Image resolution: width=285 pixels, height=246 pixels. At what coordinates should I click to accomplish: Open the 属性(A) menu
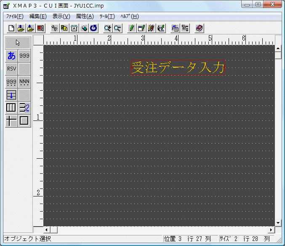(85, 16)
